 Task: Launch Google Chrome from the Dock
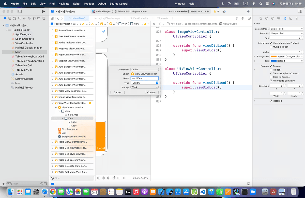pyautogui.click(x=53, y=192)
